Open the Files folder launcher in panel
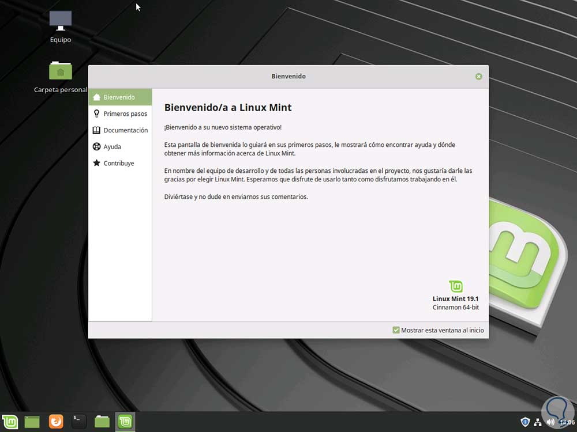The image size is (577, 432). pyautogui.click(x=102, y=422)
